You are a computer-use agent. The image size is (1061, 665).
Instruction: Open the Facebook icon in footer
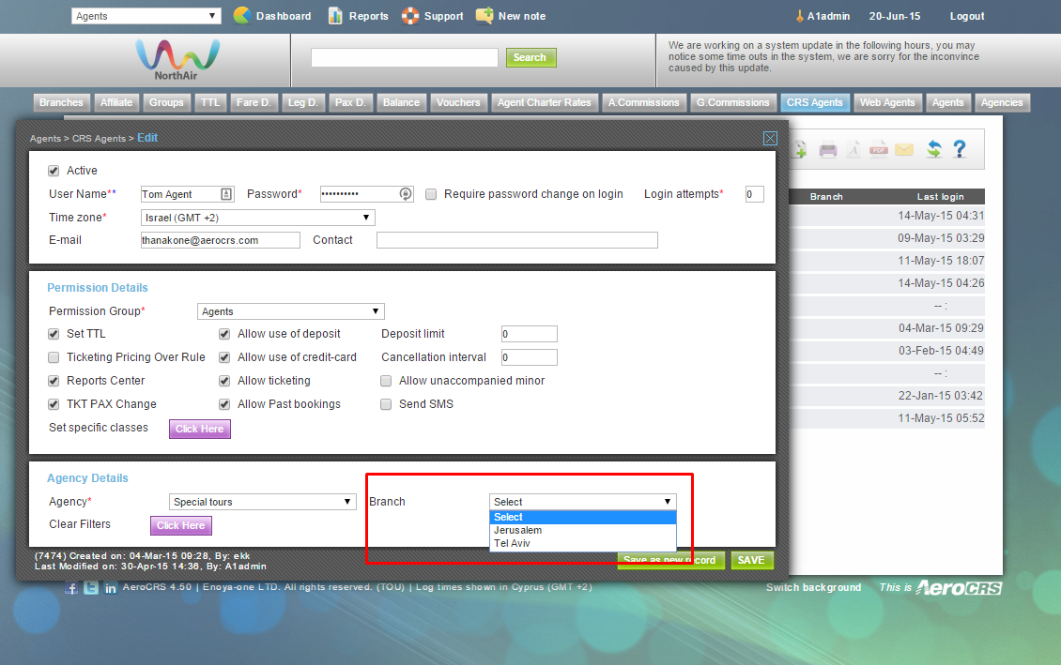pos(71,587)
